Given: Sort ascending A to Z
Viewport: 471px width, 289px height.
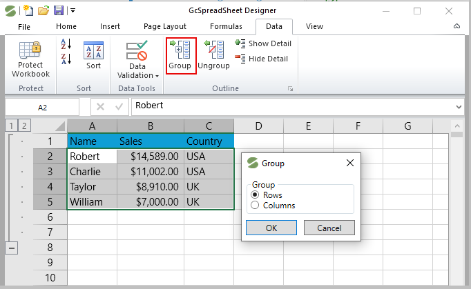Looking at the screenshot, I should click(x=66, y=44).
